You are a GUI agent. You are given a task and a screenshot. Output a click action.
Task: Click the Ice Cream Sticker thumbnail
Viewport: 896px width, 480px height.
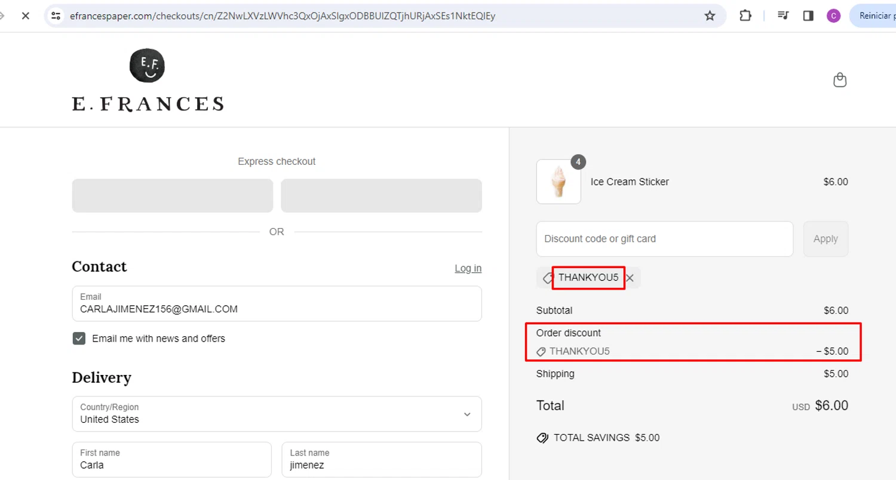click(x=559, y=181)
